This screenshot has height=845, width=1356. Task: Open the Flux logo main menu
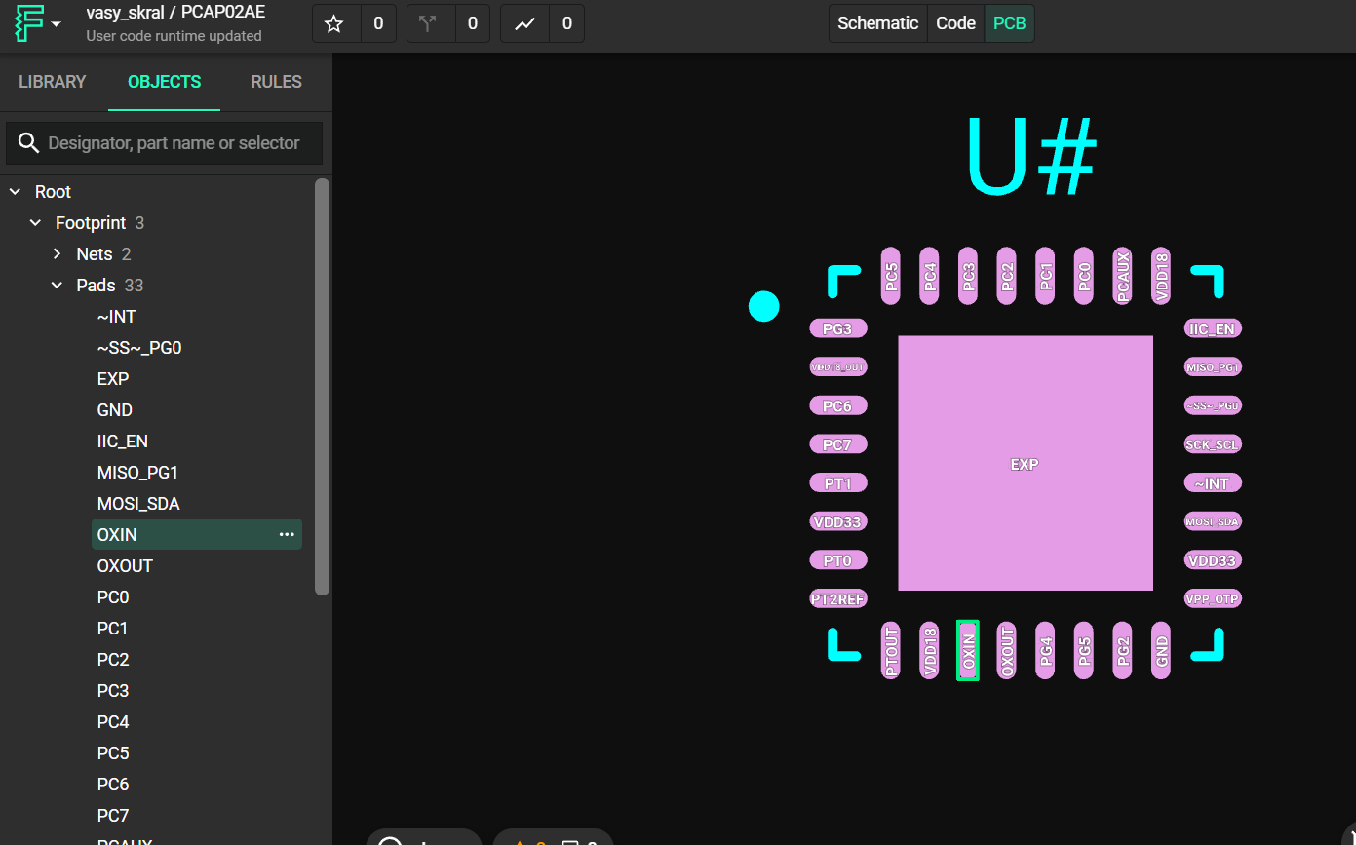click(x=29, y=23)
